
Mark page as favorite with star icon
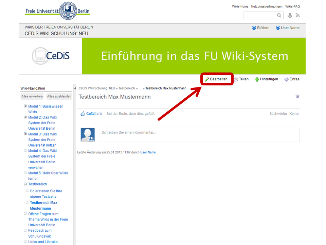click(x=297, y=96)
